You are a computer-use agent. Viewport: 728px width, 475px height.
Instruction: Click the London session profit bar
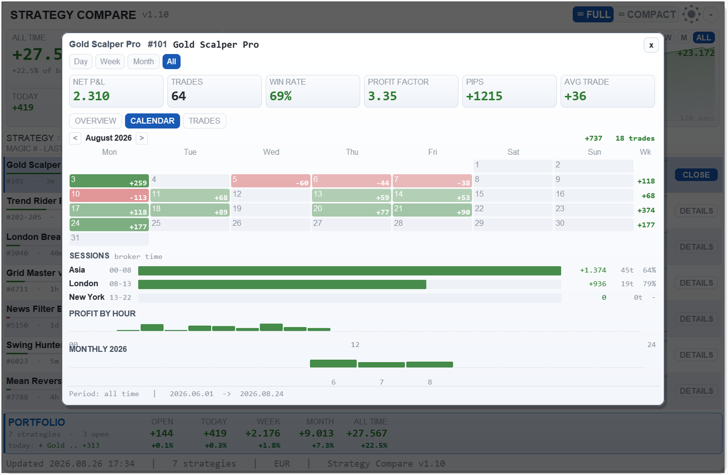pyautogui.click(x=282, y=285)
